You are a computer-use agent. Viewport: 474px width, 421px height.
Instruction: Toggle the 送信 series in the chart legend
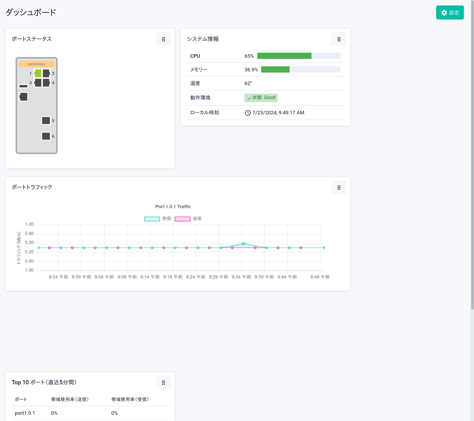[182, 219]
